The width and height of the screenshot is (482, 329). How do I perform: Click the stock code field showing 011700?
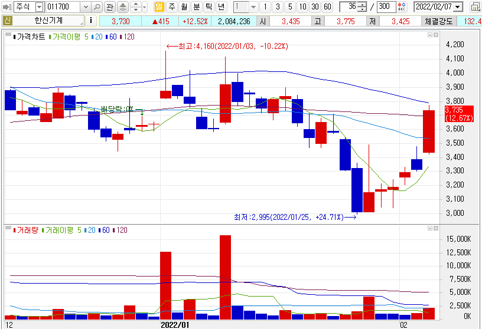click(x=63, y=6)
